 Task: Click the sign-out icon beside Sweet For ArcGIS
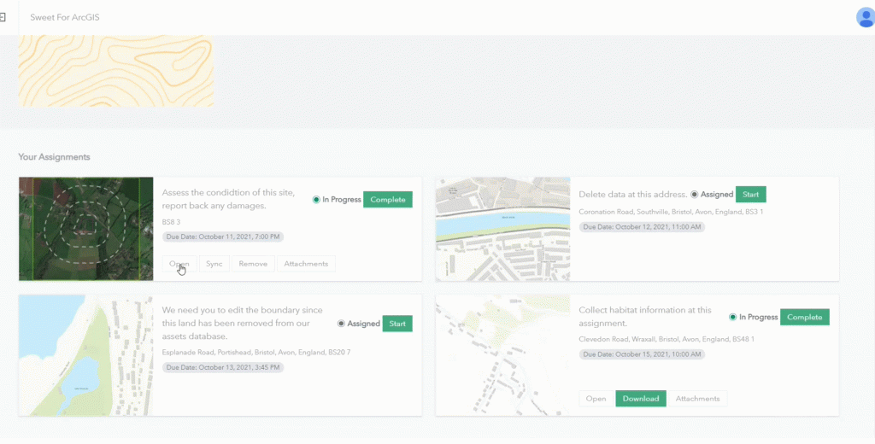tap(3, 17)
